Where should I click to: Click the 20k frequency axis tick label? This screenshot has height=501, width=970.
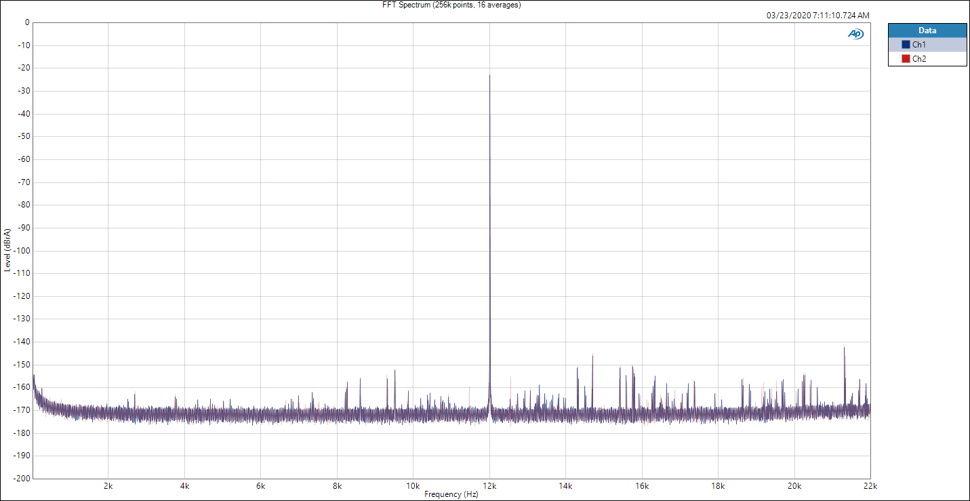(x=794, y=486)
